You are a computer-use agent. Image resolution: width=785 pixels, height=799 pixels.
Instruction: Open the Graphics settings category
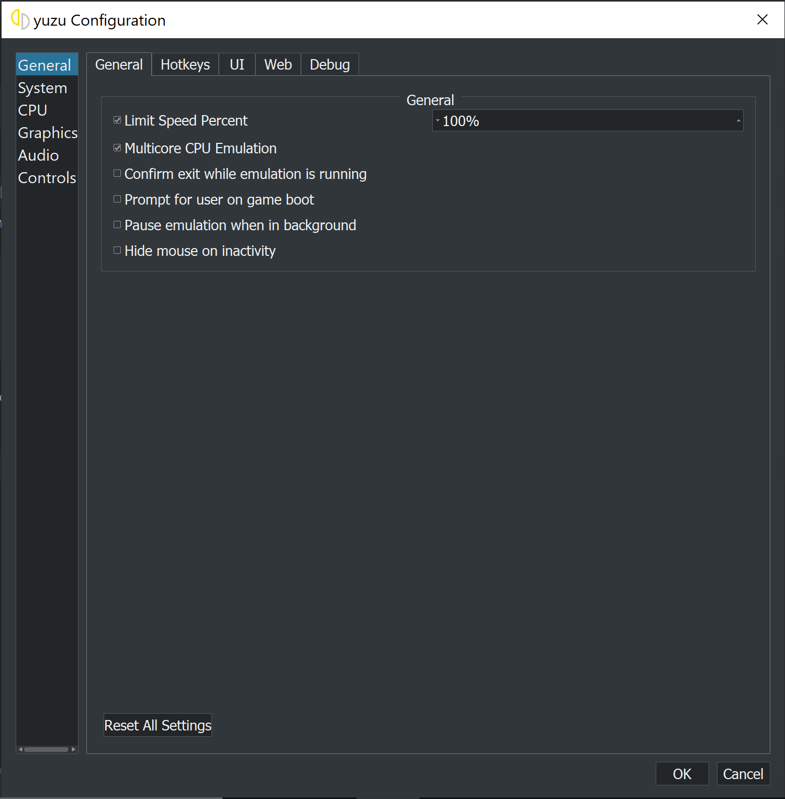[47, 133]
